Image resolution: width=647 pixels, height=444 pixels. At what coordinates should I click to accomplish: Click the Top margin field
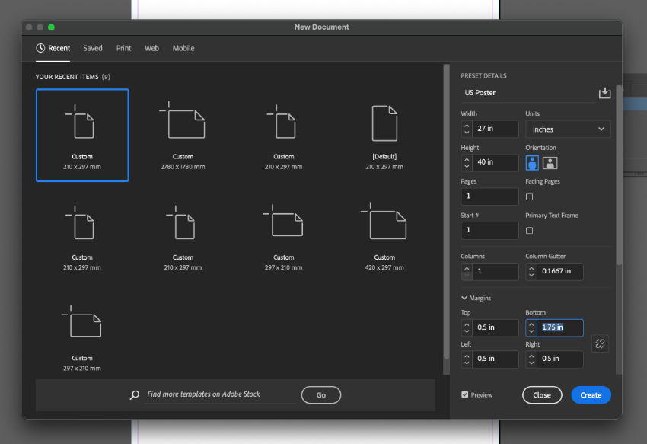(x=496, y=327)
